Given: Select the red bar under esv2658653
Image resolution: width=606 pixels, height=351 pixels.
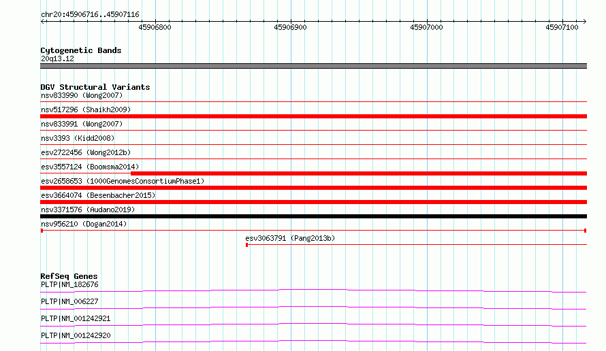Looking at the screenshot, I should point(313,188).
